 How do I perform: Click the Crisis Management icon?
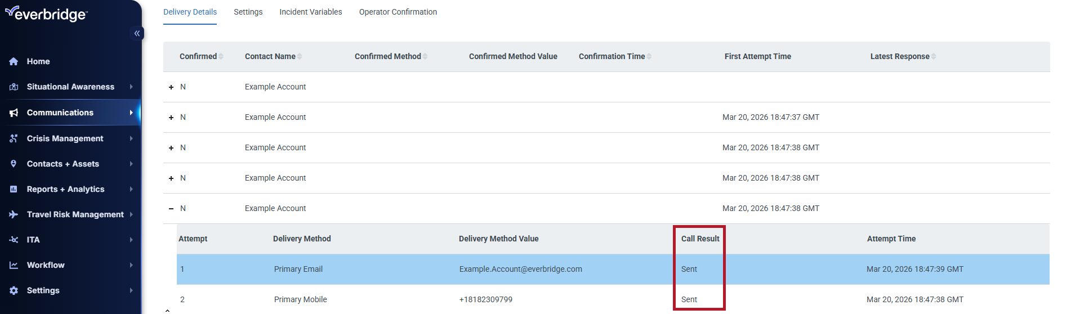click(14, 138)
